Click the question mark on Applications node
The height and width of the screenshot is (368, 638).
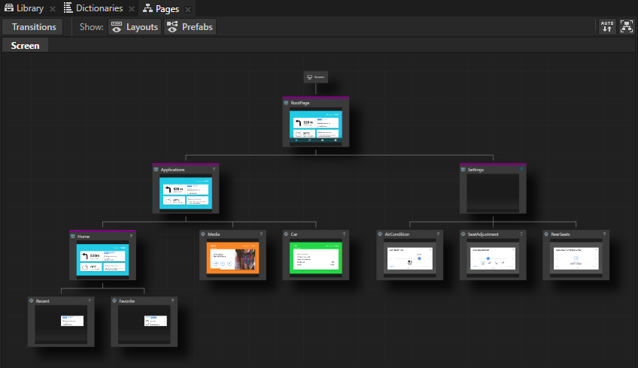coord(214,170)
